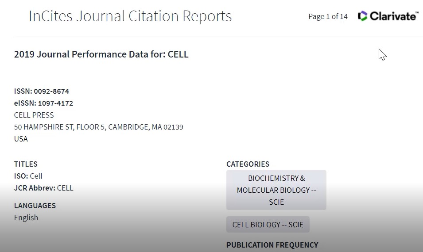Click the Page 1 of 14 indicator

coord(328,16)
